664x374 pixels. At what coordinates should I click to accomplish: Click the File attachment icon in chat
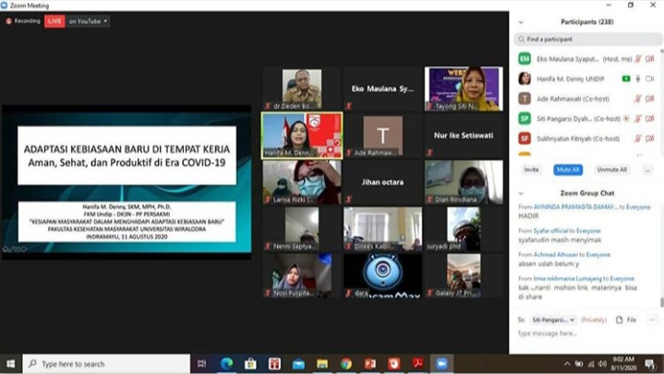click(621, 320)
